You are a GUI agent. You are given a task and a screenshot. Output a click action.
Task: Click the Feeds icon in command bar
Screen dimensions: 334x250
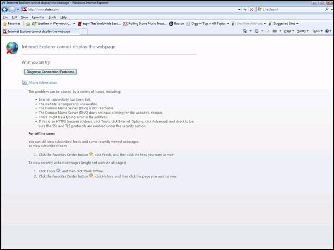[x=256, y=31]
